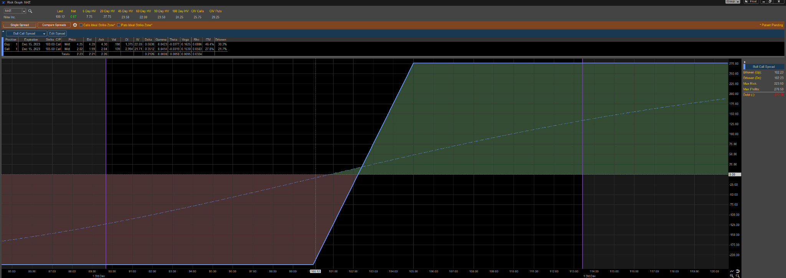Open the Group dropdown in title bar
Image resolution: width=786 pixels, height=278 pixels.
tap(732, 2)
